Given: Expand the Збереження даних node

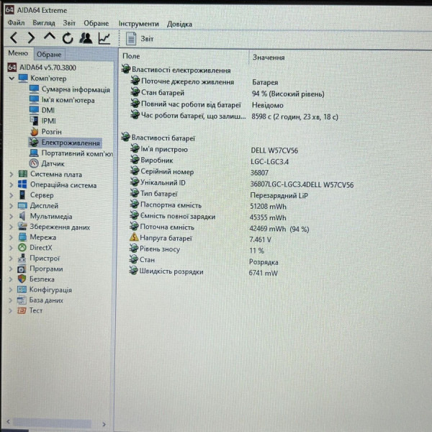Looking at the screenshot, I should [x=12, y=227].
